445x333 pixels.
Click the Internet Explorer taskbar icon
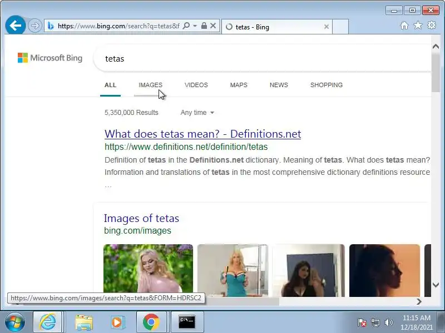(47, 322)
